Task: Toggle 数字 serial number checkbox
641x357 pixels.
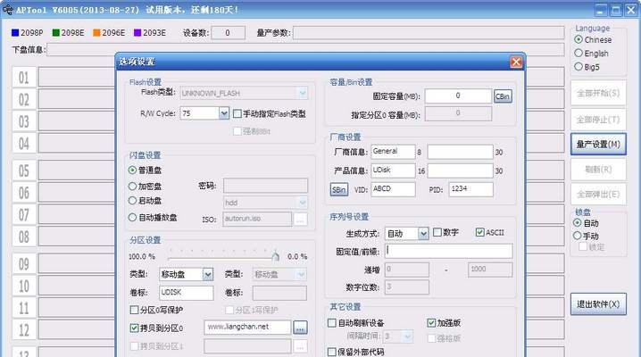Action: pos(437,232)
